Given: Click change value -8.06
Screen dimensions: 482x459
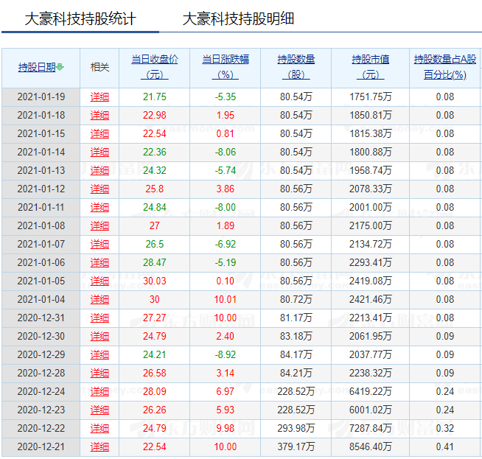Looking at the screenshot, I should [226, 152].
